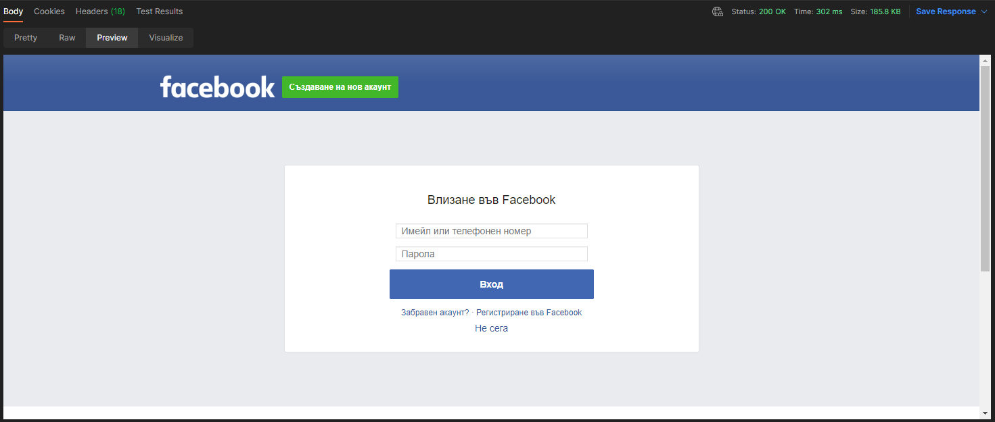This screenshot has height=422, width=995.
Task: Focus the Парола password field
Action: tap(492, 254)
